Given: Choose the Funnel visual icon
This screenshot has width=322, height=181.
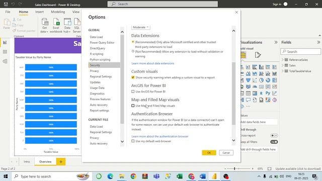Looking at the screenshot, I should click(248, 80).
